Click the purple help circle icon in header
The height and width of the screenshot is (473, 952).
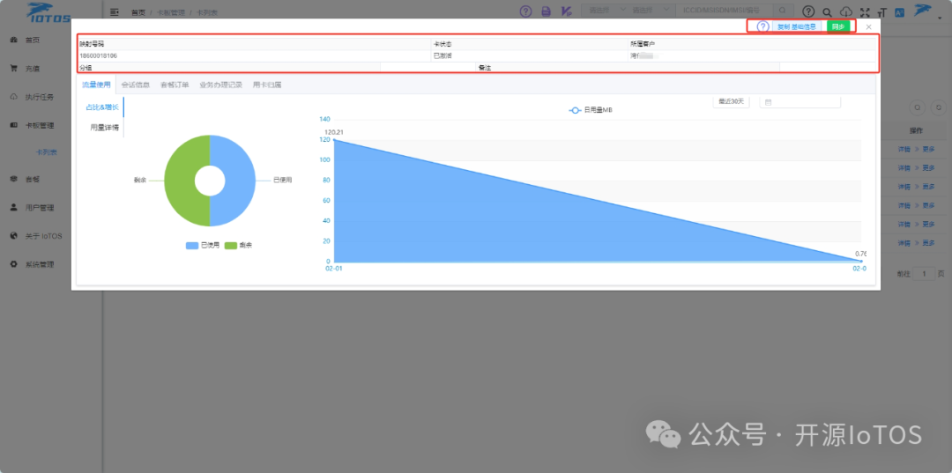(x=525, y=11)
